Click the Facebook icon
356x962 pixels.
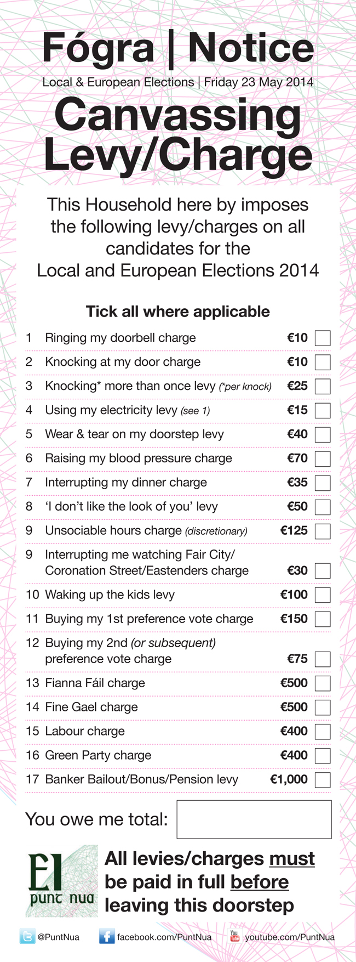107,937
